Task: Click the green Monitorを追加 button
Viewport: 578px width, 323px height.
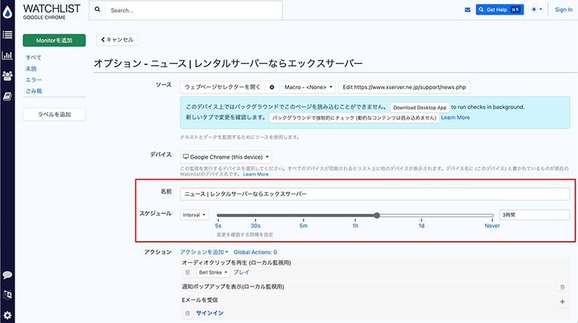Action: (x=54, y=40)
